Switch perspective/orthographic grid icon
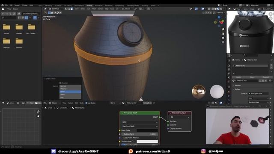274x154 pixels. [x=223, y=42]
